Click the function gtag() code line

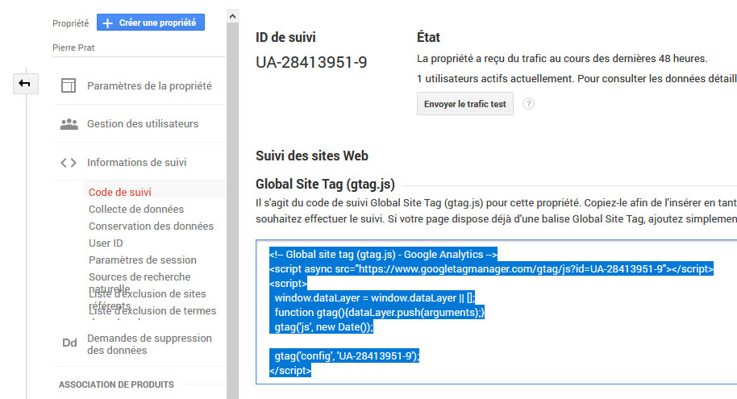379,312
